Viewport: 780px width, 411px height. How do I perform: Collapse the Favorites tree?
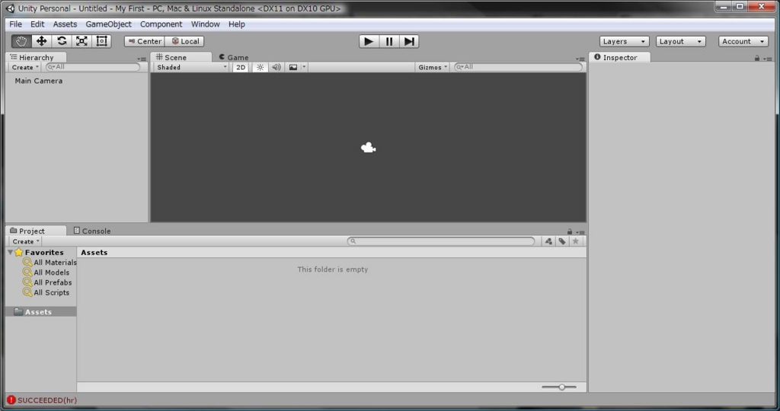tap(10, 253)
